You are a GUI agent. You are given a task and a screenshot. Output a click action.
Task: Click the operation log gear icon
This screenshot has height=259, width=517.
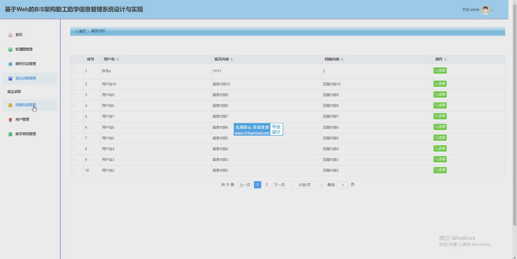10,64
